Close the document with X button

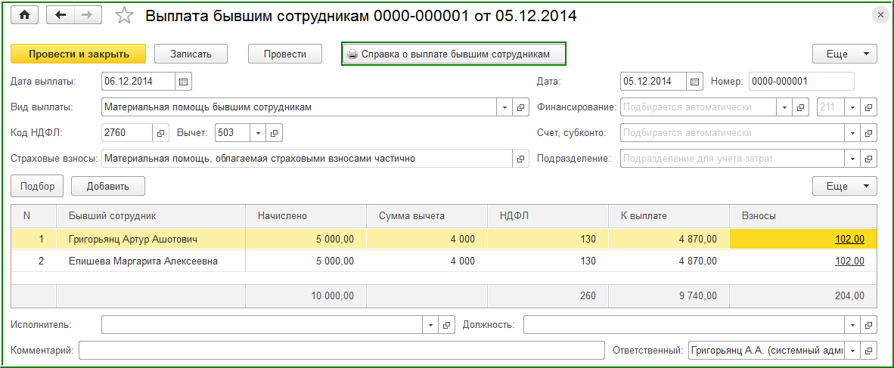tap(880, 16)
